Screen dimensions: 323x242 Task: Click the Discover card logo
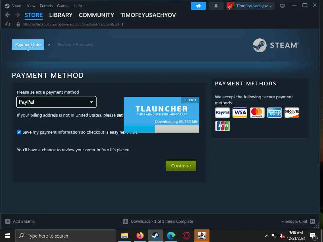292,112
